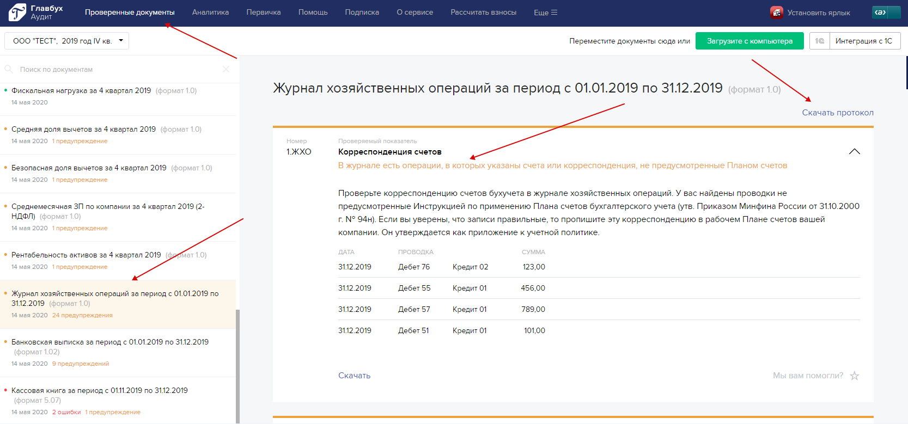Focus the Поиск по документам field

coord(109,69)
